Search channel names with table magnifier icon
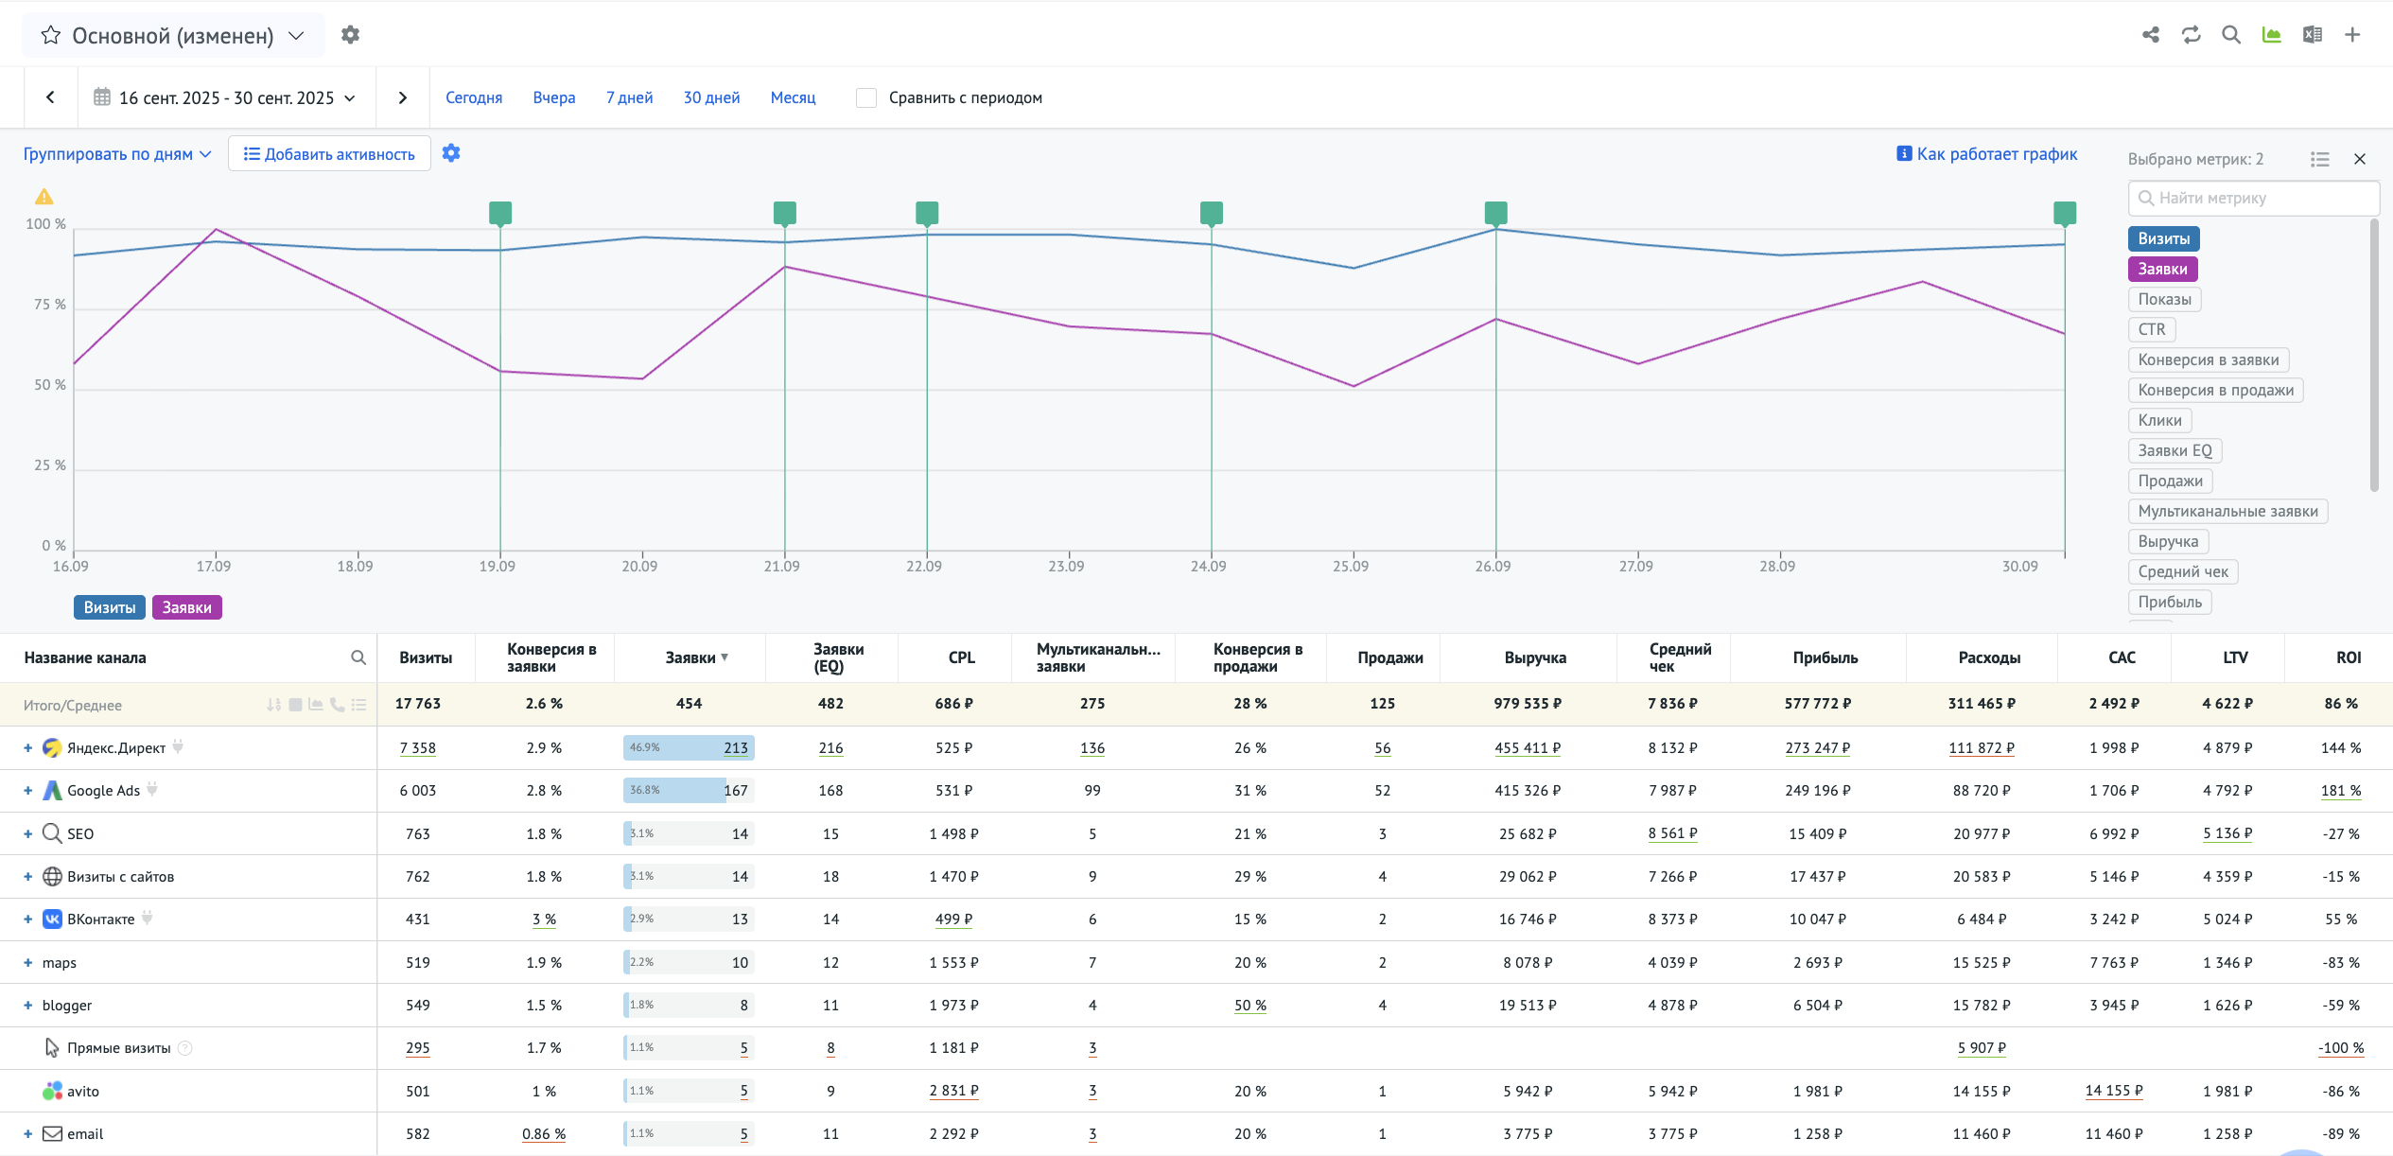2393x1156 pixels. [x=358, y=657]
